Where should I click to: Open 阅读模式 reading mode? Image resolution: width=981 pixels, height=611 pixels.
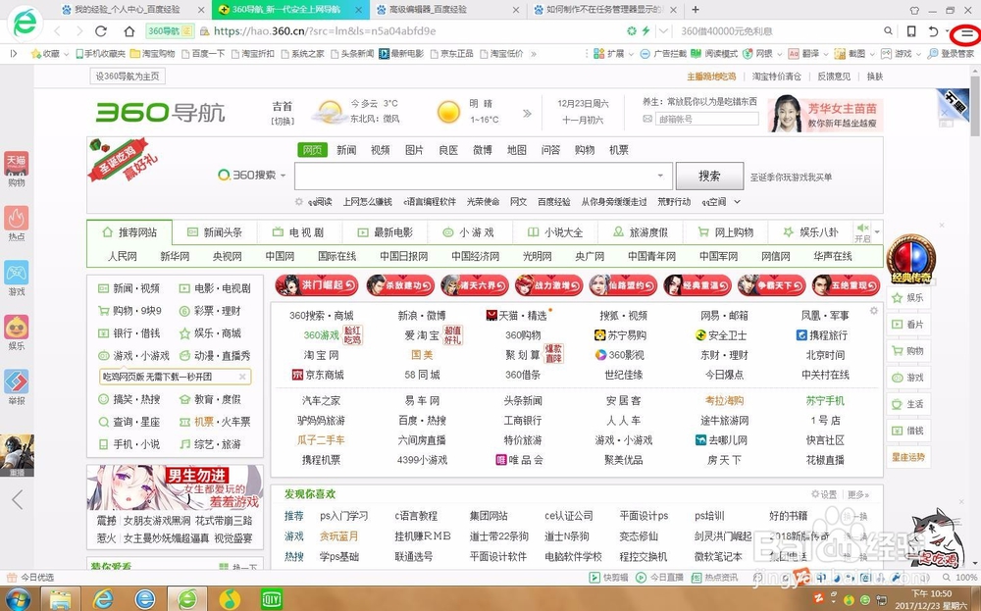[x=714, y=54]
